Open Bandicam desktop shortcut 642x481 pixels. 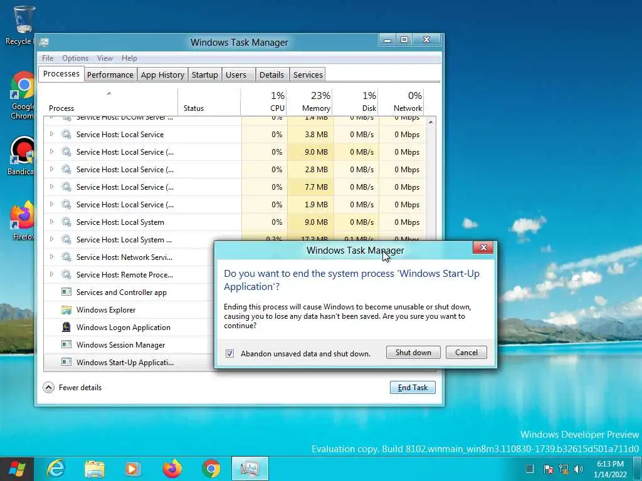pyautogui.click(x=22, y=155)
